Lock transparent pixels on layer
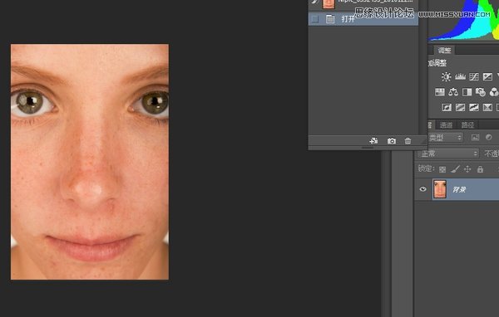Viewport: 499px width, 317px height. 442,169
